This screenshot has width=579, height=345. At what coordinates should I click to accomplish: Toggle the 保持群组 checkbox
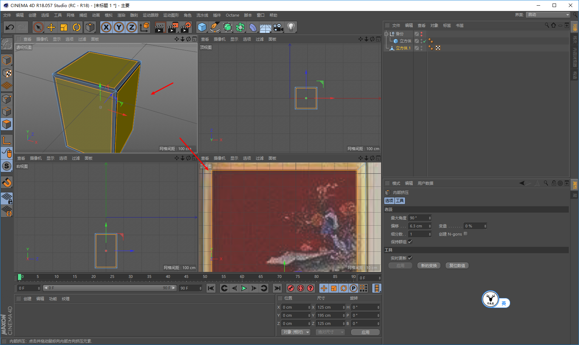(410, 242)
